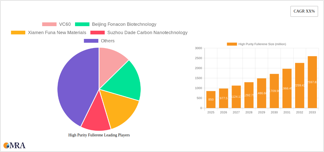
Task: Click the 2029 x-axis label
Action: [x=261, y=112]
